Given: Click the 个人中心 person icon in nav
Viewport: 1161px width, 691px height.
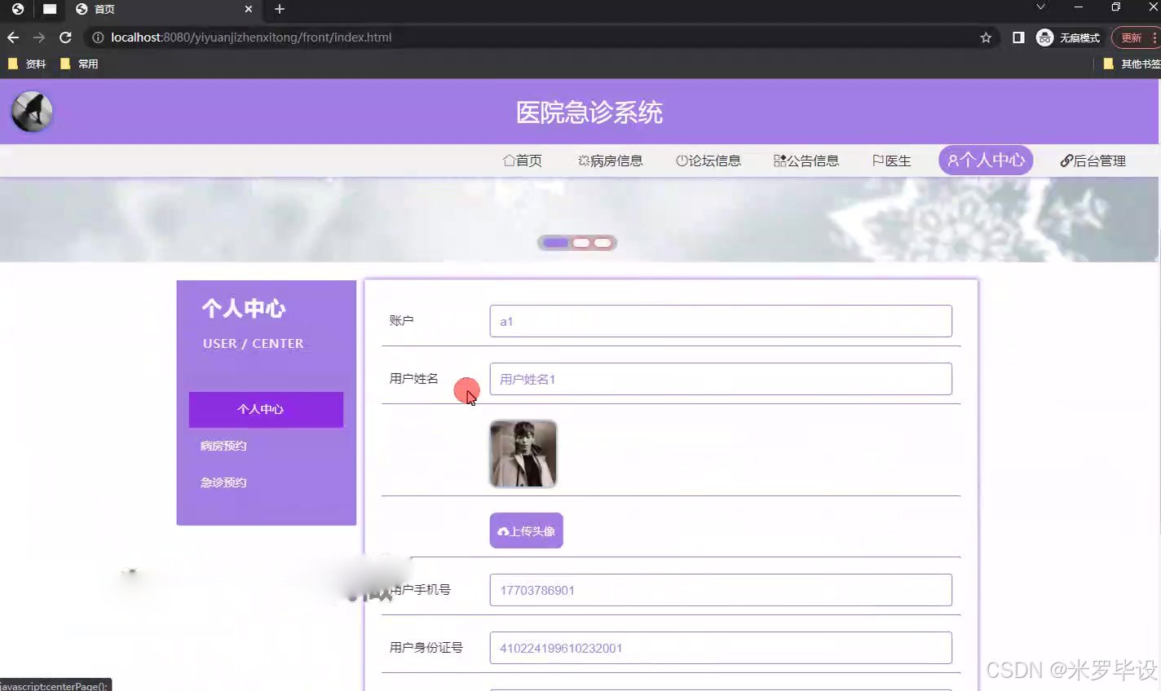Looking at the screenshot, I should coord(953,160).
